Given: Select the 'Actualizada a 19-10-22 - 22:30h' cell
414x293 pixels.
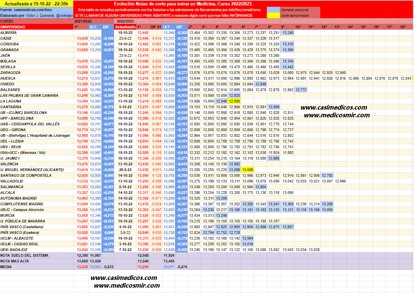Looking at the screenshot, I should coord(37,4).
